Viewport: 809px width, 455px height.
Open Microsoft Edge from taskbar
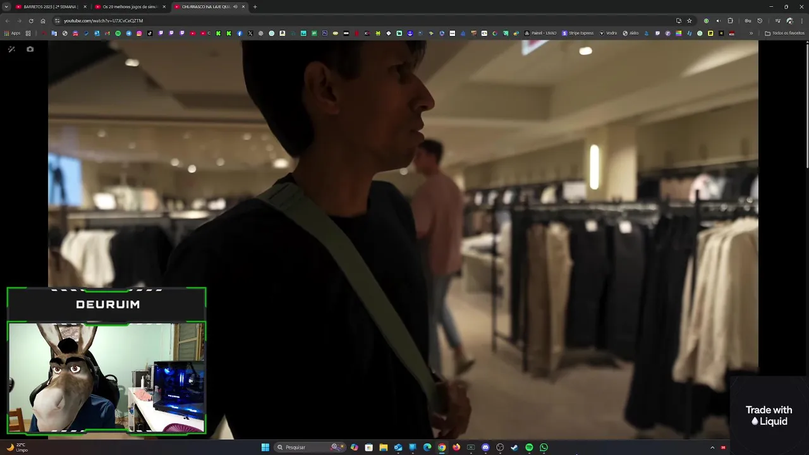pos(427,447)
